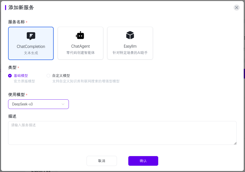Click the 支持自定义知识库和联网搜索的增强型模型 hint text
245x172 pixels.
(x=86, y=81)
